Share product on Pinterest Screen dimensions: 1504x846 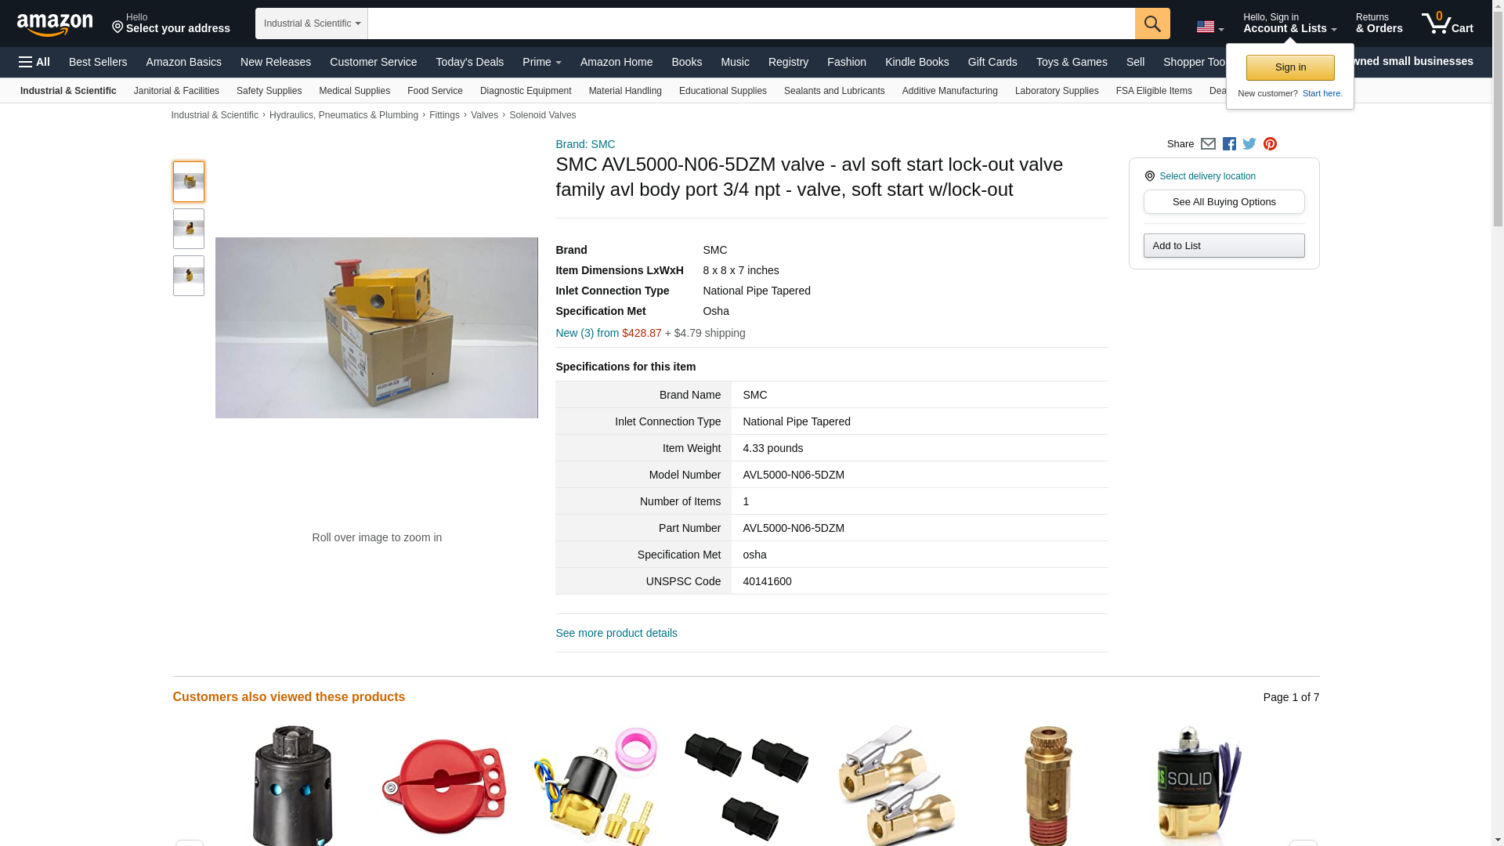coord(1270,144)
